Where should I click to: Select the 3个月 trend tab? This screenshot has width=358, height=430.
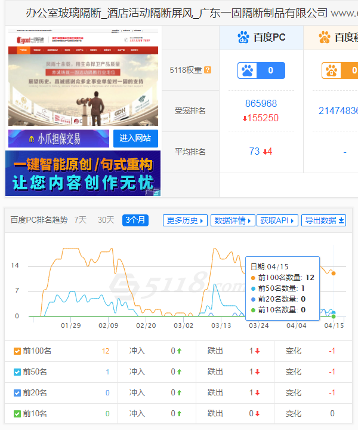[135, 220]
